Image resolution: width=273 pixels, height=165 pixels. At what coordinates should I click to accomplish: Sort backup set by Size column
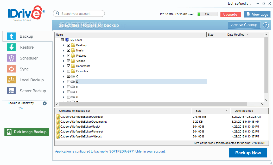(x=211, y=111)
